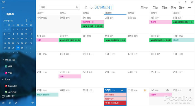Image resolution: width=195 pixels, height=106 pixels.
Task: Go to next month with down arrow
Action: pyautogui.click(x=91, y=7)
